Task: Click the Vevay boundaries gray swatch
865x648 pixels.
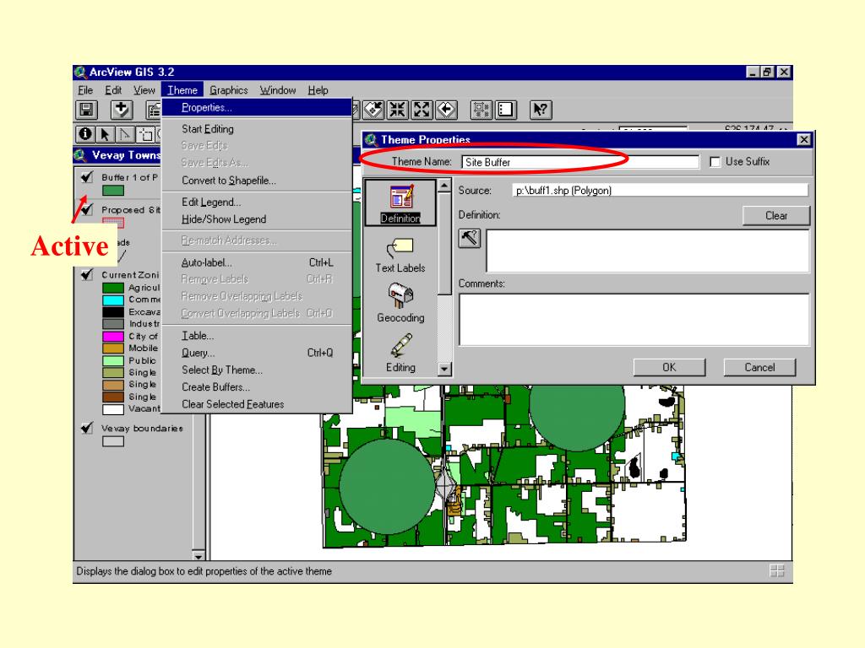Action: (113, 441)
